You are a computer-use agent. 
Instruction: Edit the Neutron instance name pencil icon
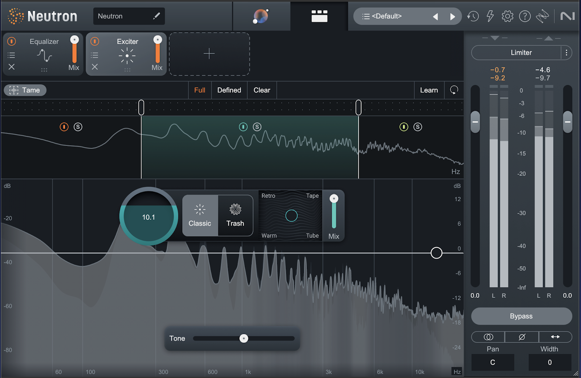pos(157,16)
